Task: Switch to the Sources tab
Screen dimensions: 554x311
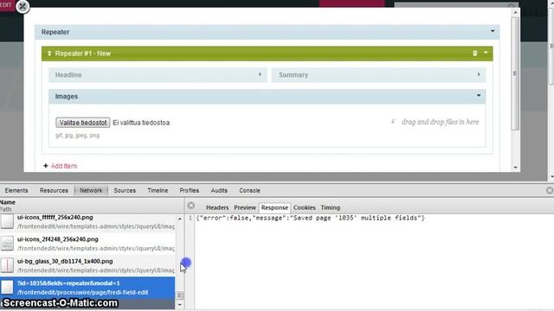Action: pyautogui.click(x=125, y=190)
